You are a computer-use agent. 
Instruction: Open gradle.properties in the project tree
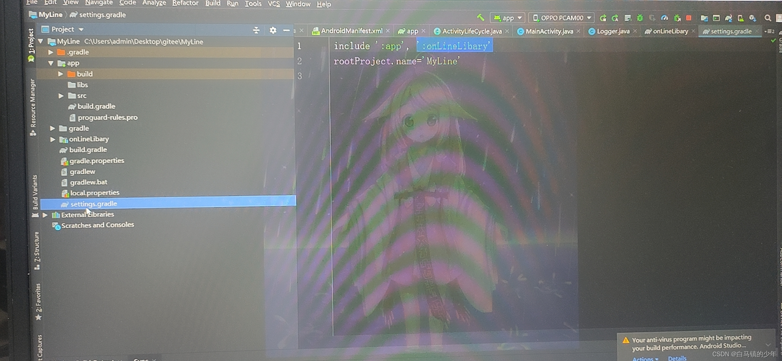(97, 161)
